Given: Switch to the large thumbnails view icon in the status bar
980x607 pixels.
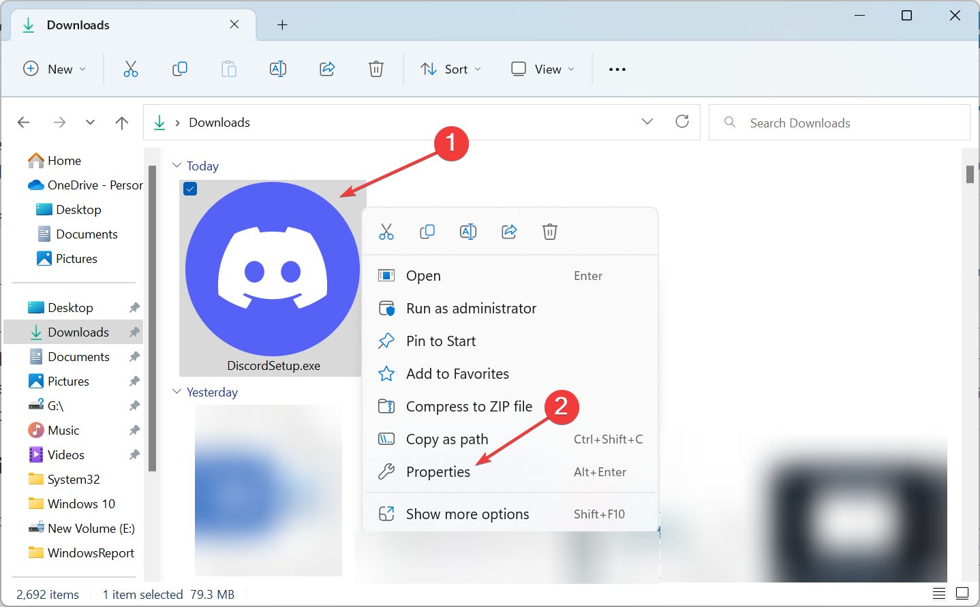Looking at the screenshot, I should pyautogui.click(x=962, y=593).
